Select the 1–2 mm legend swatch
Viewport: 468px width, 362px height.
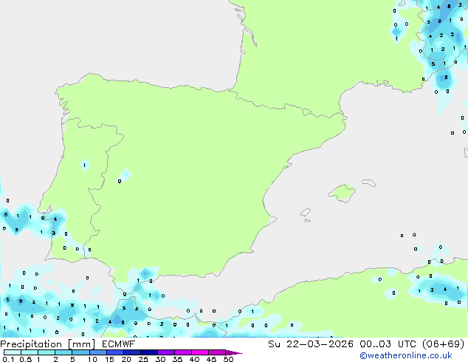(47, 352)
